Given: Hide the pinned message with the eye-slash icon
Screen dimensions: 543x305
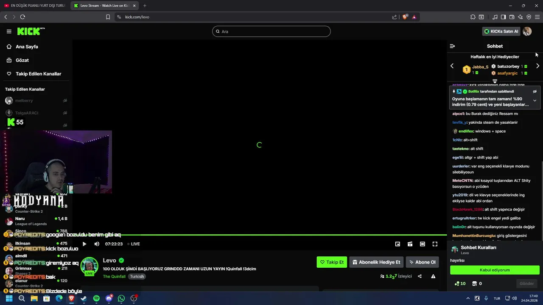Looking at the screenshot, I should coord(535,91).
